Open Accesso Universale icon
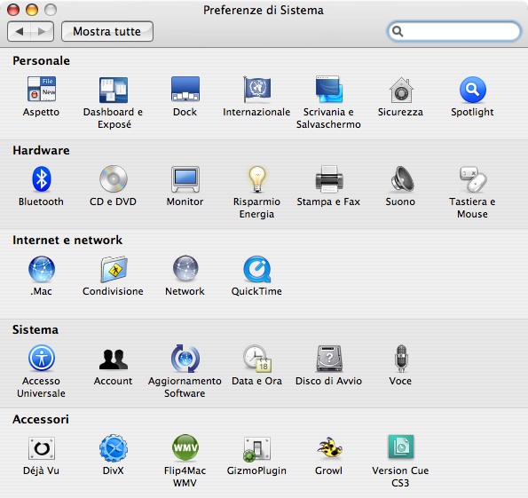This screenshot has width=528, height=498. click(42, 358)
